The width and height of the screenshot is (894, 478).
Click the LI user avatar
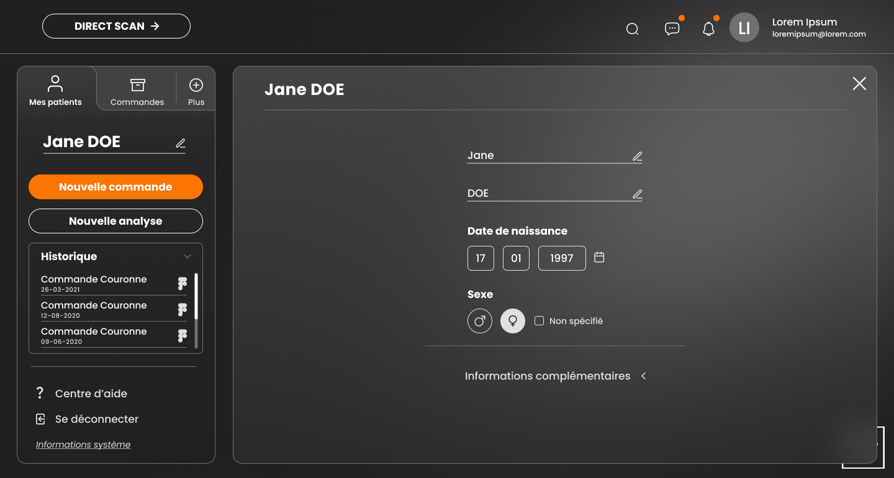744,28
